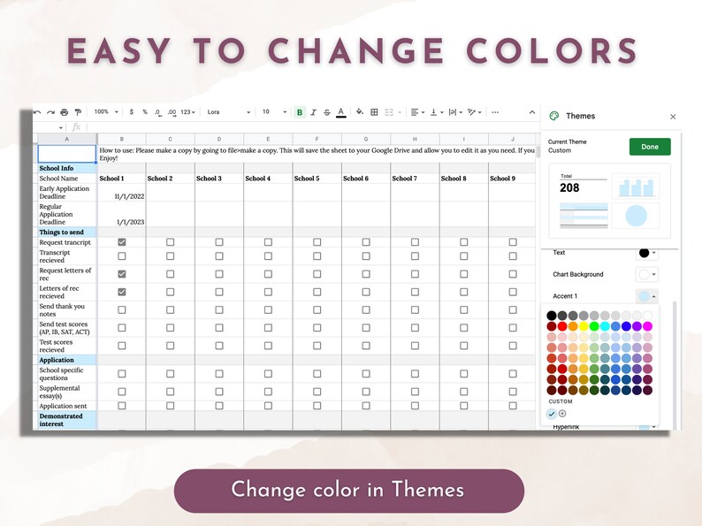
Task: Expand the Chart Background color dropdown
Action: 647,274
